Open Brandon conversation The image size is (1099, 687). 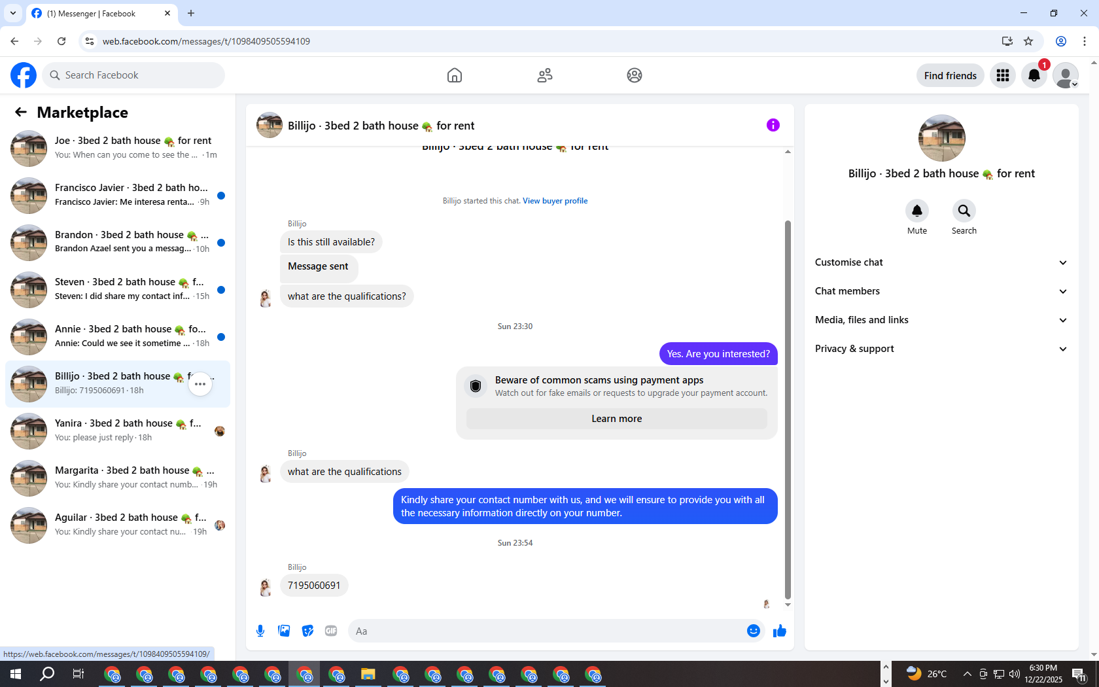pyautogui.click(x=118, y=243)
